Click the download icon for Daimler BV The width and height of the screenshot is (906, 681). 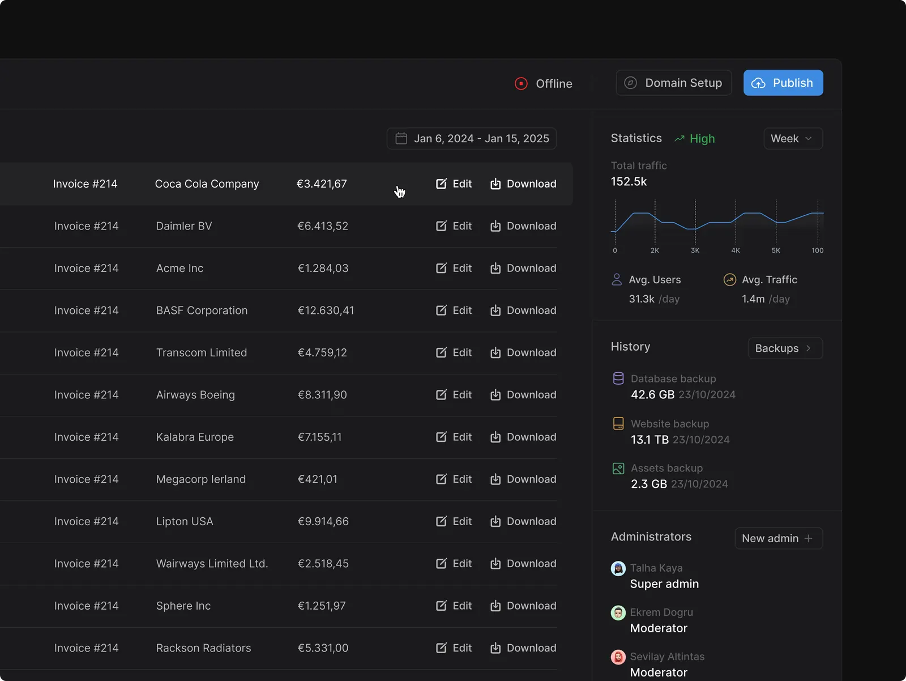coord(495,226)
